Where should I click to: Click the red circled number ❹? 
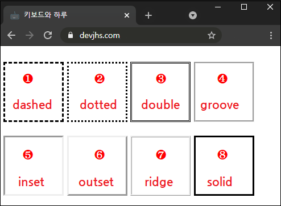pyautogui.click(x=222, y=78)
